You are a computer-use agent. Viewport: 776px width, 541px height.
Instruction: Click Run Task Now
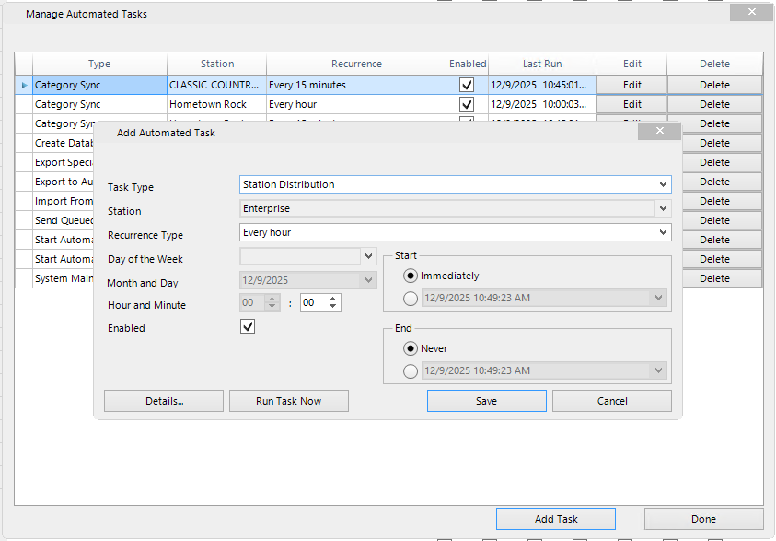point(288,401)
